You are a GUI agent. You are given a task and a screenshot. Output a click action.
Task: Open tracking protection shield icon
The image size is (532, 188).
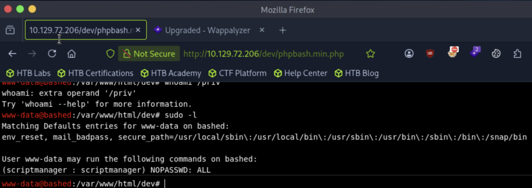(110, 53)
